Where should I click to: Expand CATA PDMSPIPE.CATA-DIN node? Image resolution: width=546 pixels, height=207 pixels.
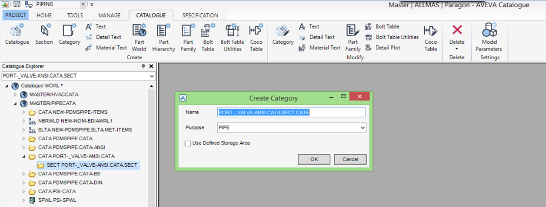click(23, 183)
